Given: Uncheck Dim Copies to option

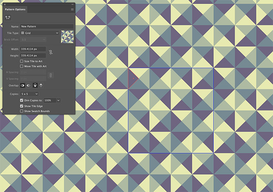Looking at the screenshot, I should (22, 100).
